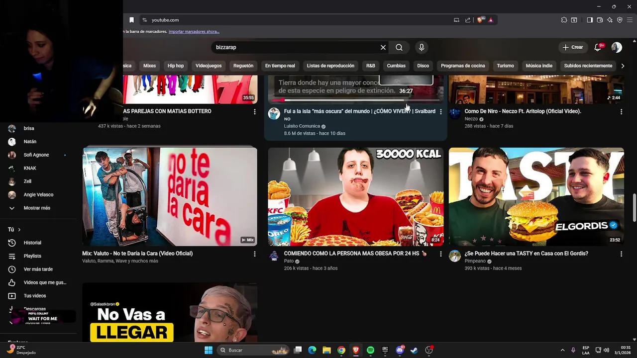Viewport: 637px width, 358px height.
Task: Open the YouTube notifications bell
Action: [598, 47]
